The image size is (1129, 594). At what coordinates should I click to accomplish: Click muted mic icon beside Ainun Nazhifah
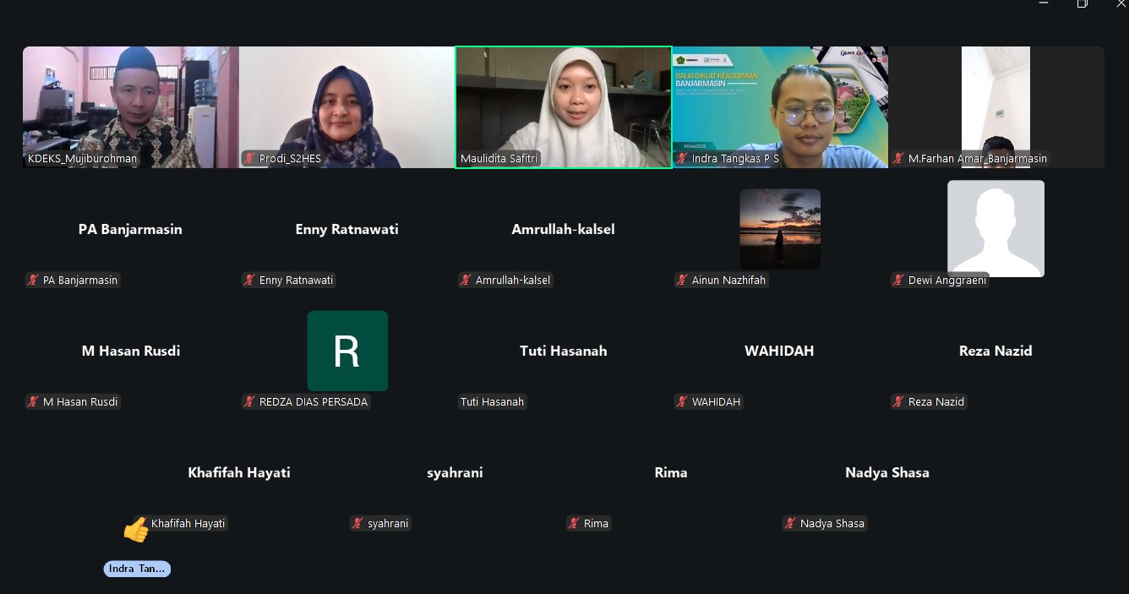[x=682, y=281]
